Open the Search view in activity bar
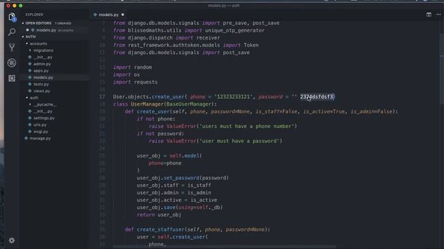 (x=12, y=32)
